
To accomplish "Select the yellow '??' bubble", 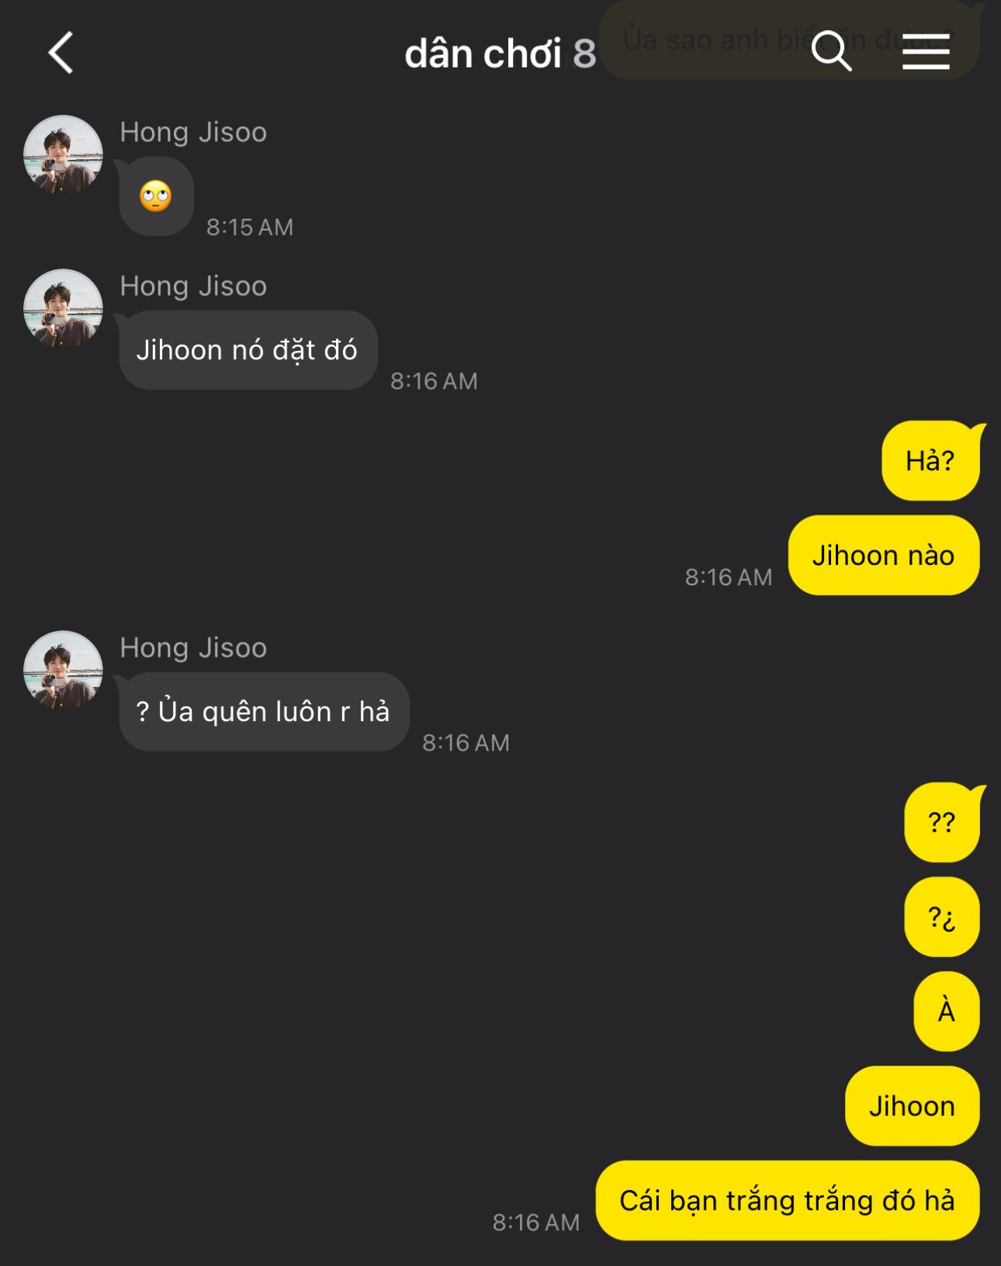I will pos(942,822).
